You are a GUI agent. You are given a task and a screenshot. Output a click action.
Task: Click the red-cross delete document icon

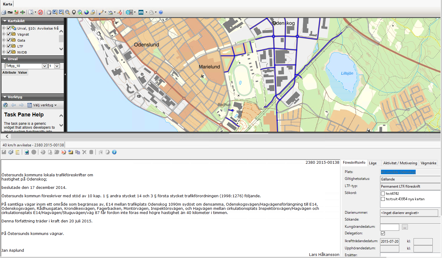click(64, 152)
